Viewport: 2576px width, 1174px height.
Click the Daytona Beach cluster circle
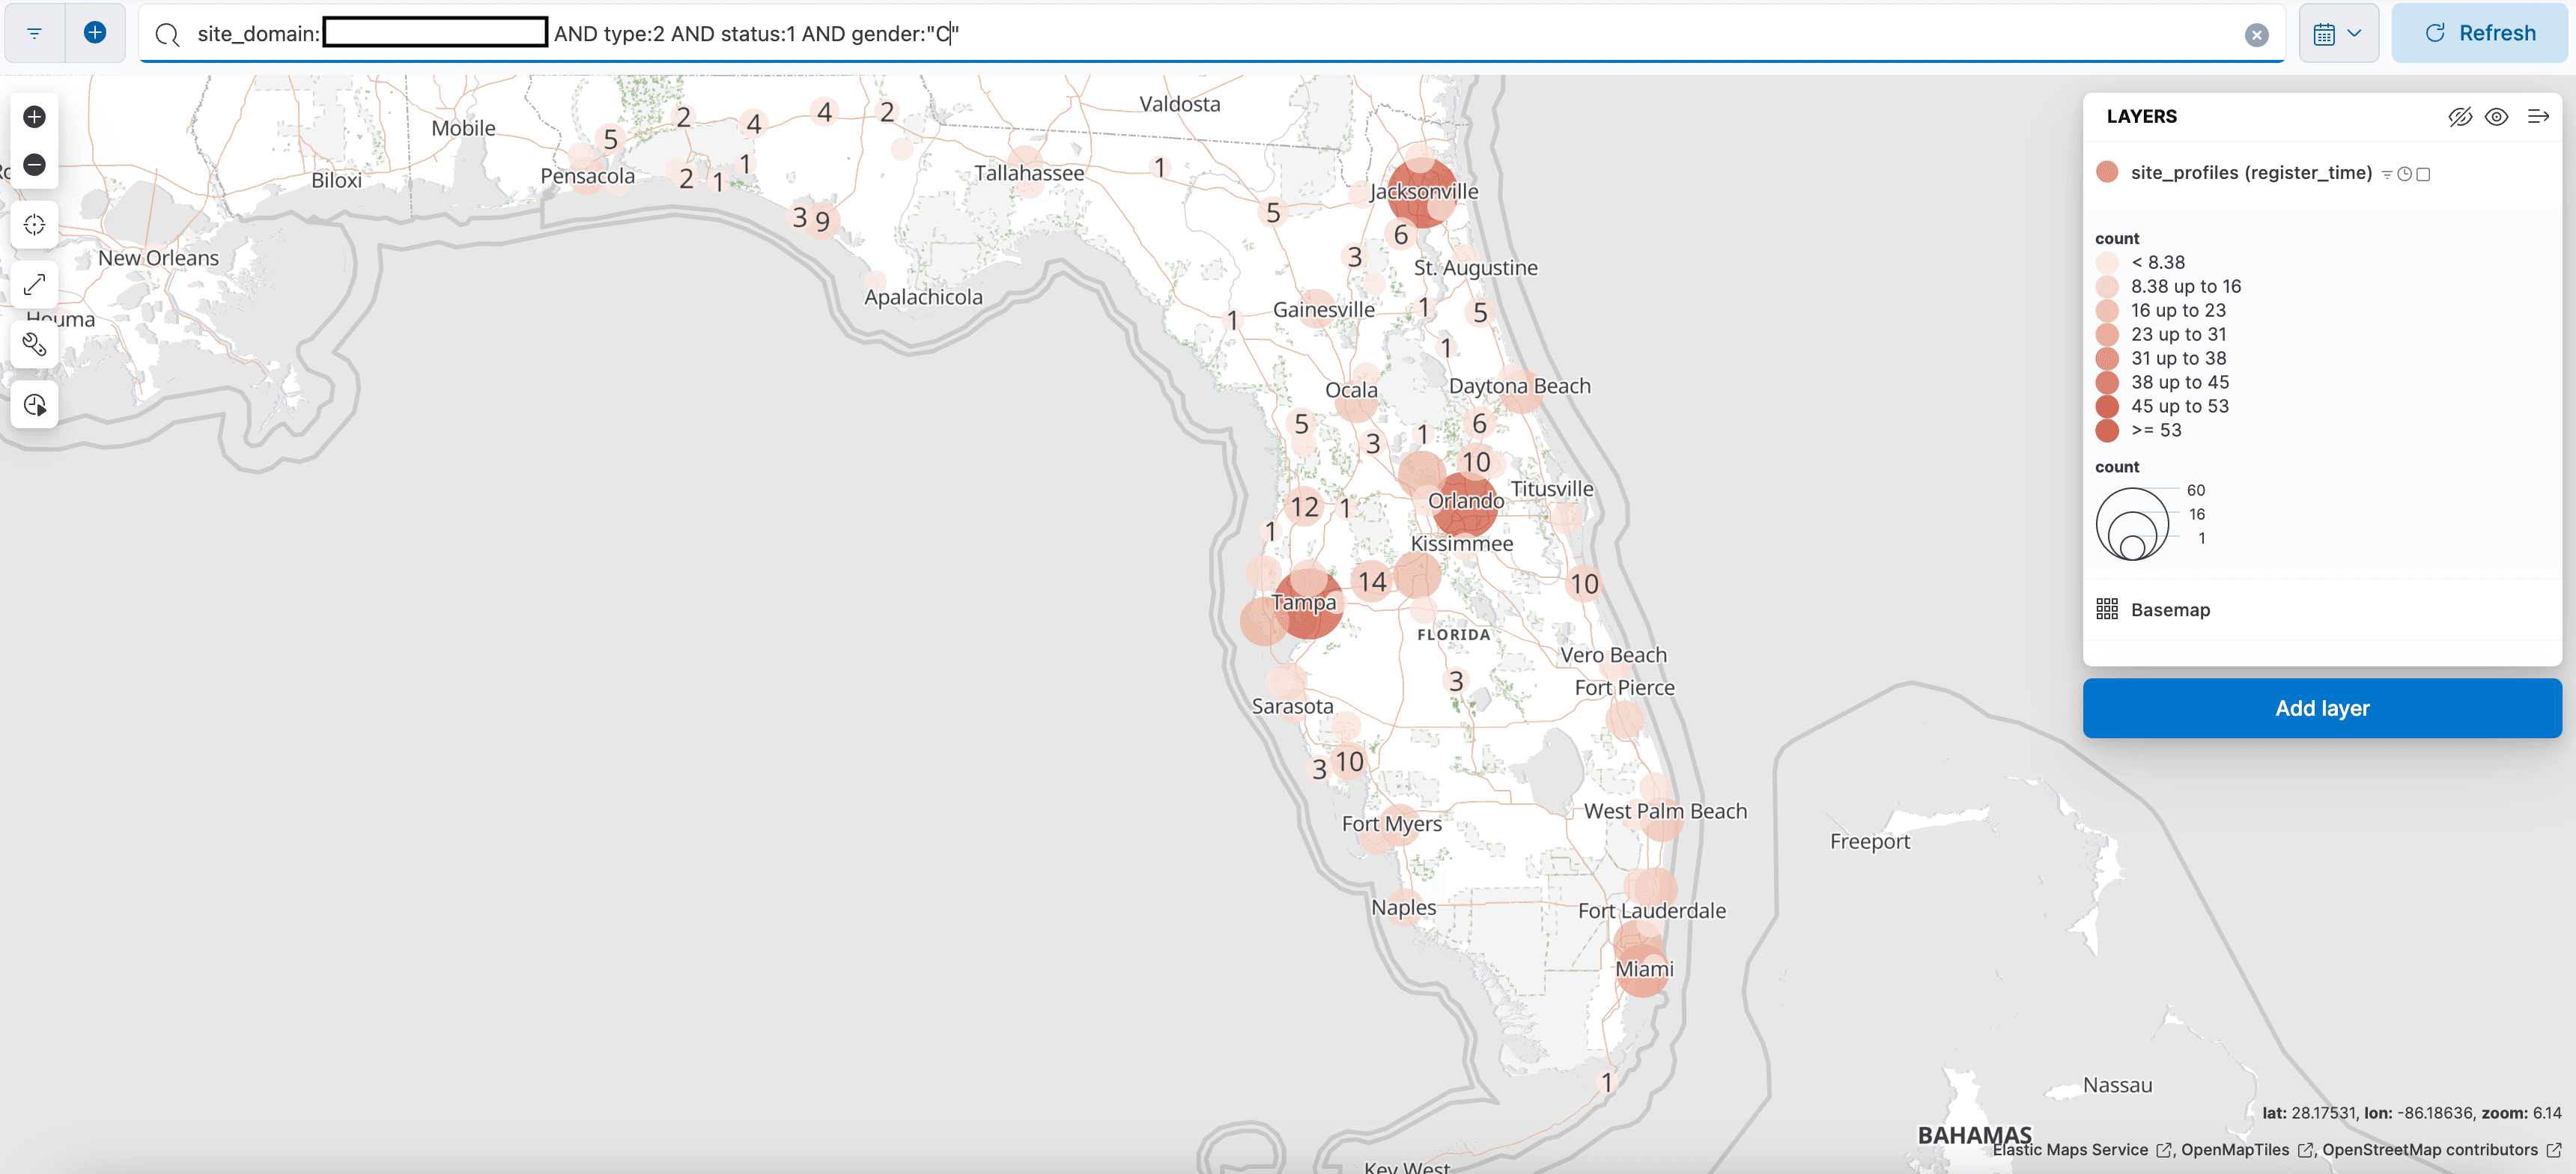[x=1521, y=391]
